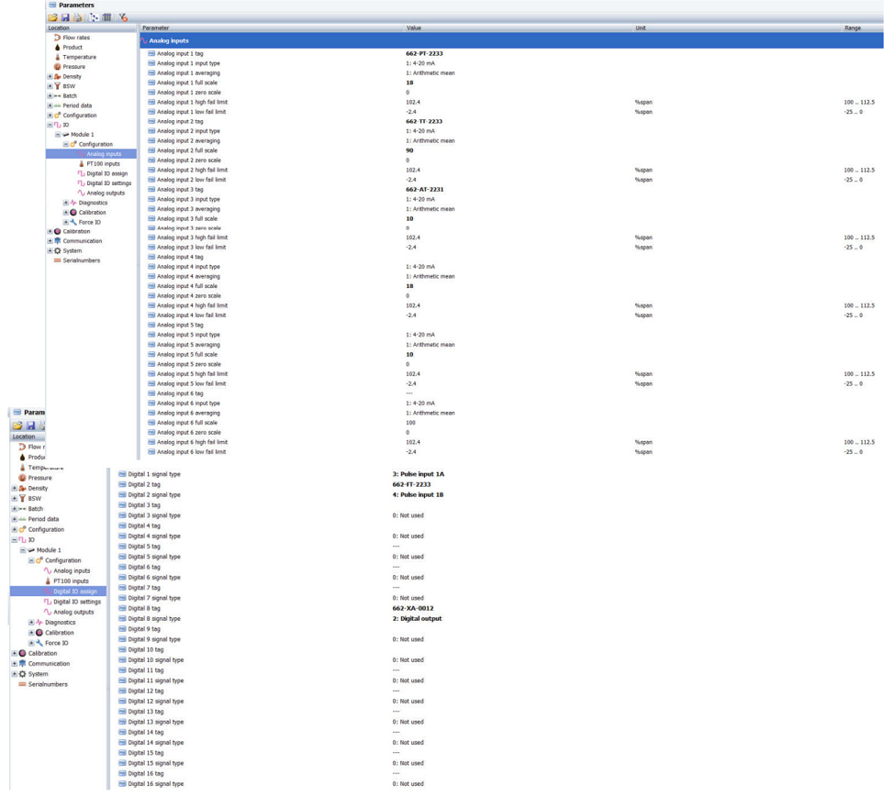Image resolution: width=884 pixels, height=807 pixels.
Task: Click the save disk icon in upper Parameters toolbar
Action: click(x=65, y=17)
